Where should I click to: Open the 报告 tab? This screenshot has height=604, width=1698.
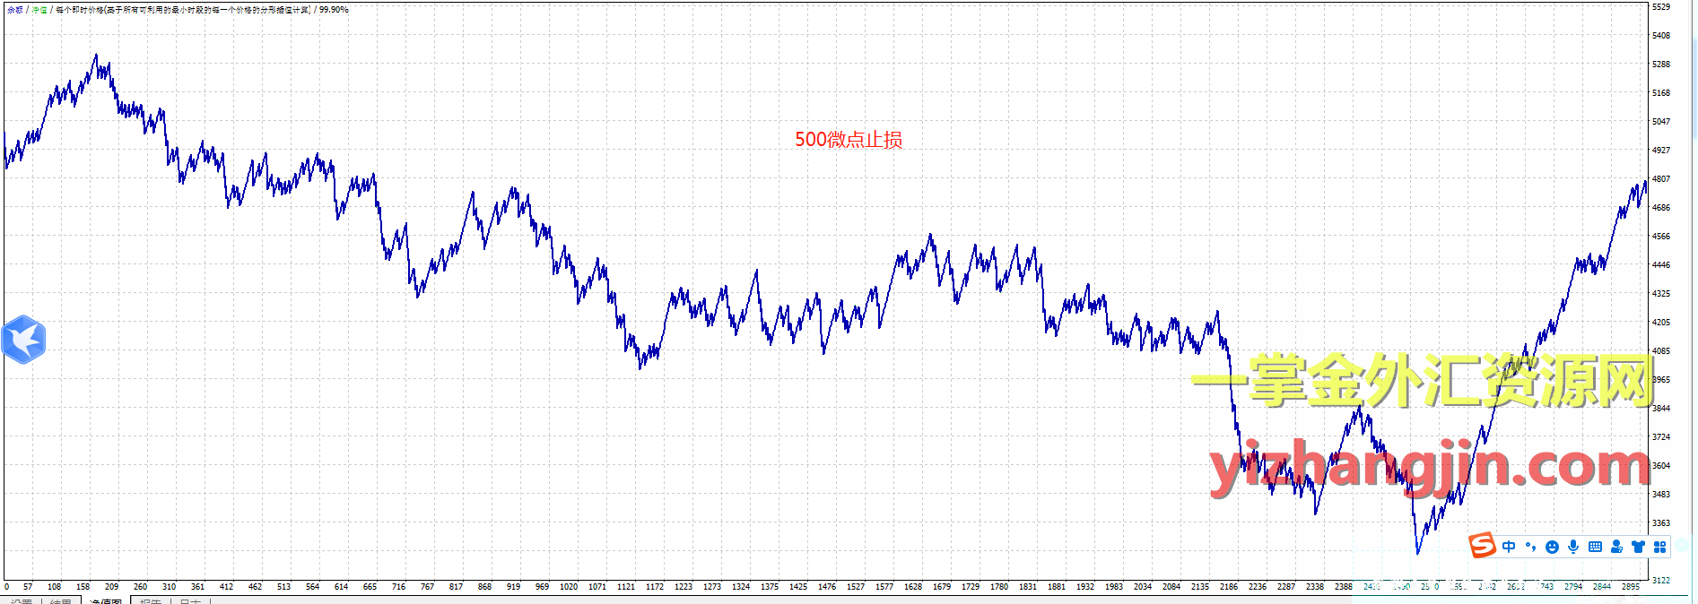click(151, 601)
